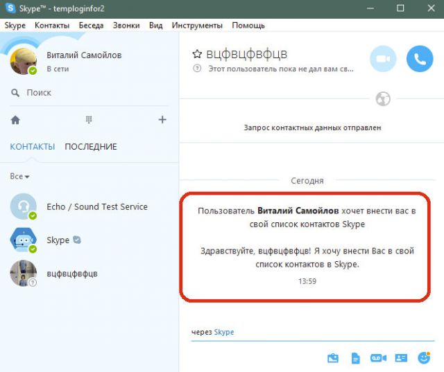Click the Skype link in 'через Skype'
Viewport: 444px width, 372px height.
coord(224,332)
